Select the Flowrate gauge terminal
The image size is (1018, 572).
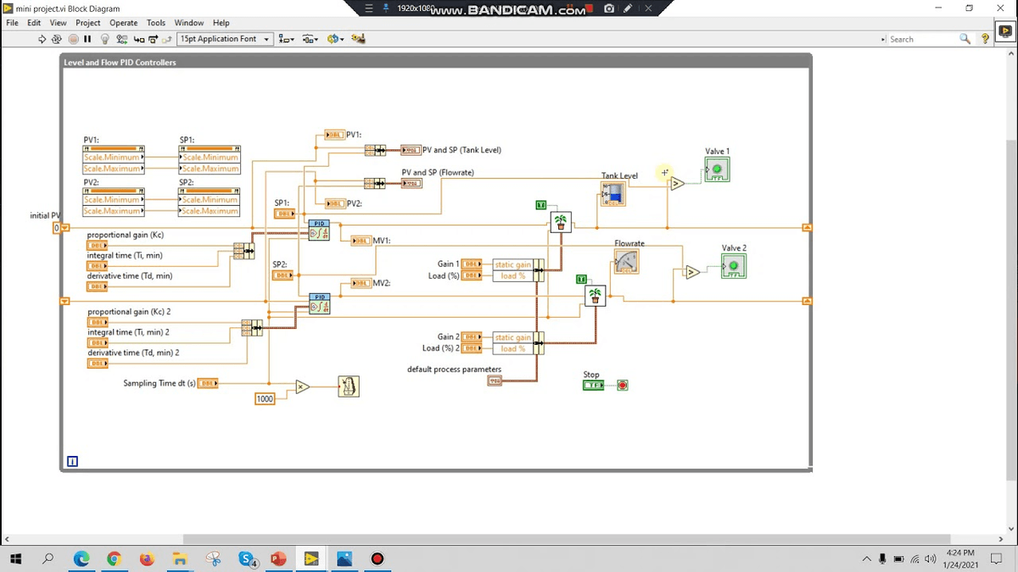point(626,261)
